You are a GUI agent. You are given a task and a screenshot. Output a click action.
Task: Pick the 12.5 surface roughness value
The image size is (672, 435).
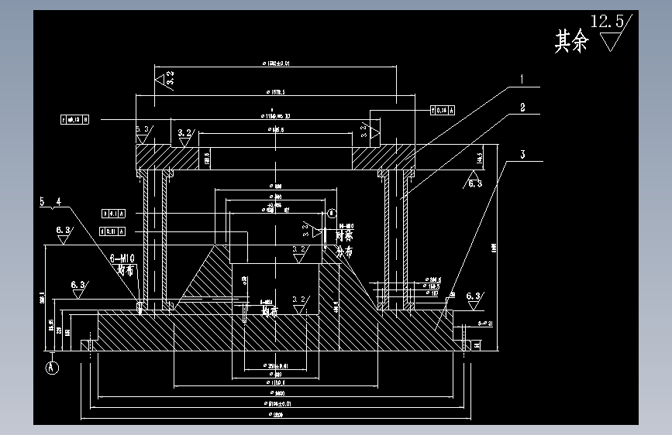click(x=607, y=22)
